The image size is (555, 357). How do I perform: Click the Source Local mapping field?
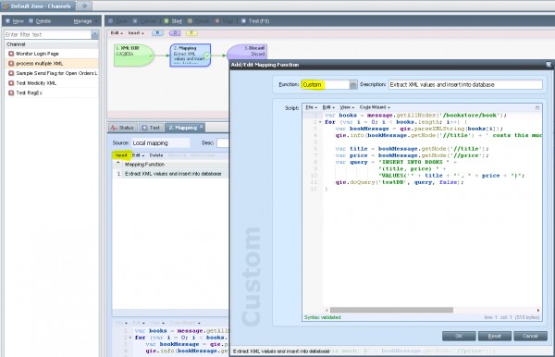161,143
